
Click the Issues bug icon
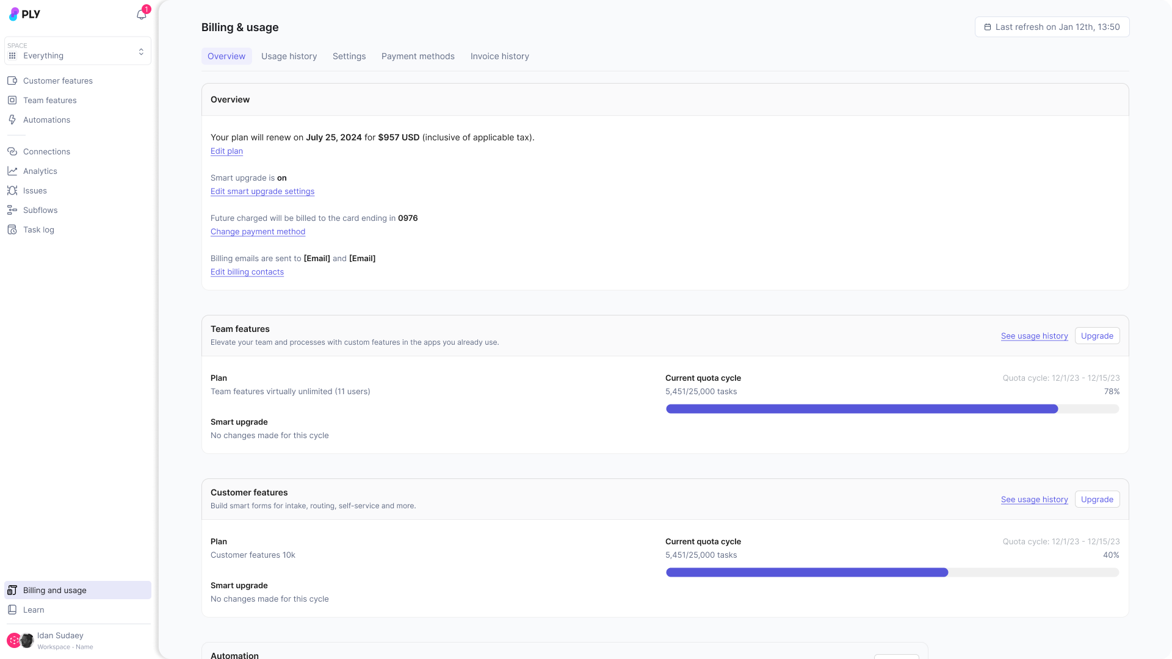[x=12, y=190]
